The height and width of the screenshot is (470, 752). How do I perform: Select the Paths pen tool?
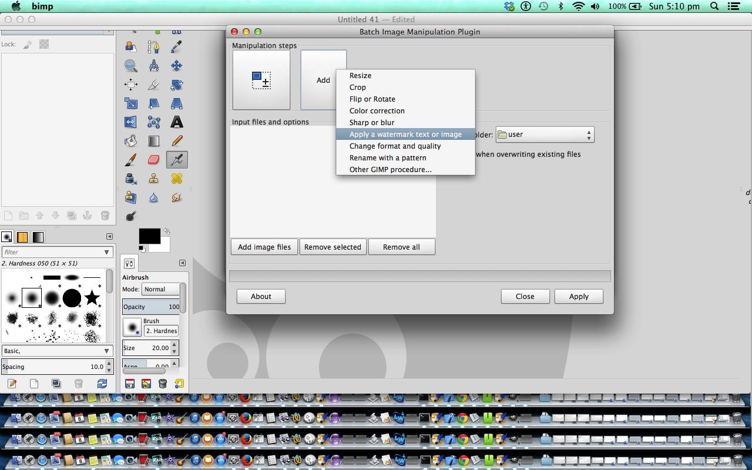pos(153,47)
